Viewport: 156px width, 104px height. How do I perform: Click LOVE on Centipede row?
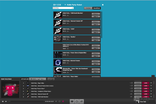(146, 91)
